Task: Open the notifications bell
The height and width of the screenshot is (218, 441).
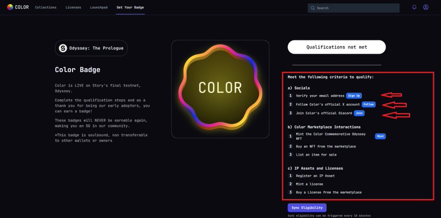Action: pyautogui.click(x=414, y=7)
